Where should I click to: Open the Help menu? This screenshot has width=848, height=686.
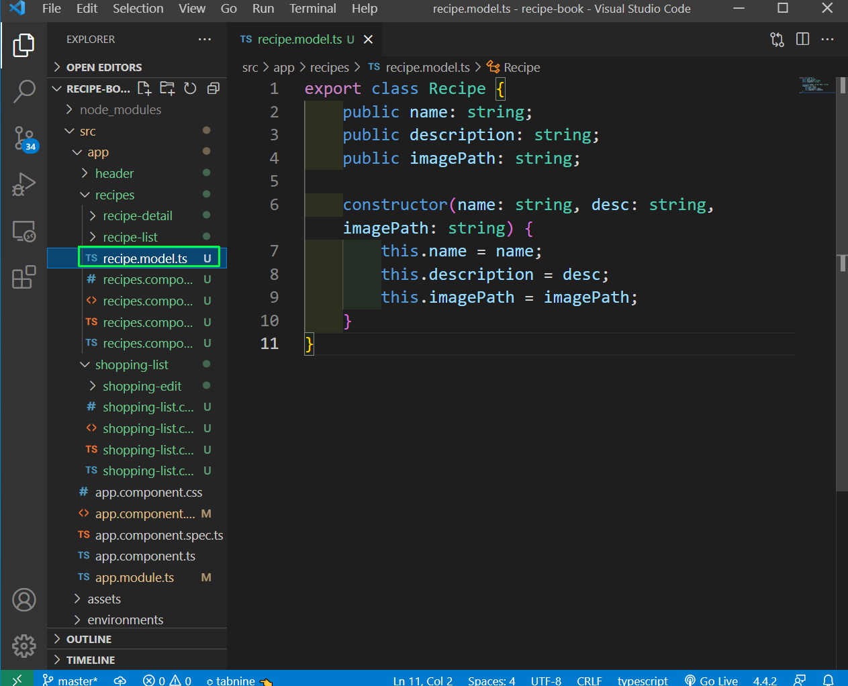click(365, 9)
